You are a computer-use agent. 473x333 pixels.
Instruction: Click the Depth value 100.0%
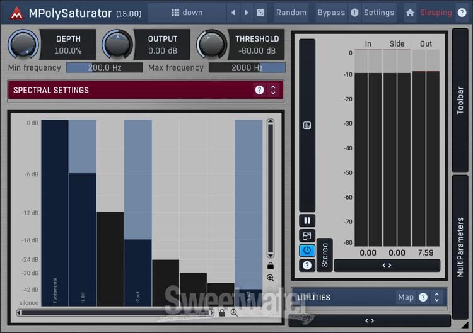point(68,51)
